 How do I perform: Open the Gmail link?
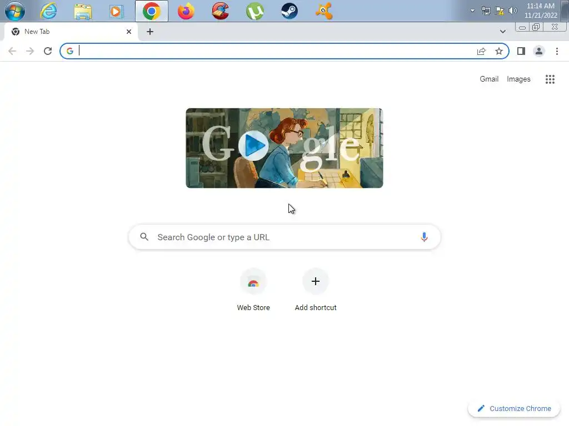coord(489,79)
